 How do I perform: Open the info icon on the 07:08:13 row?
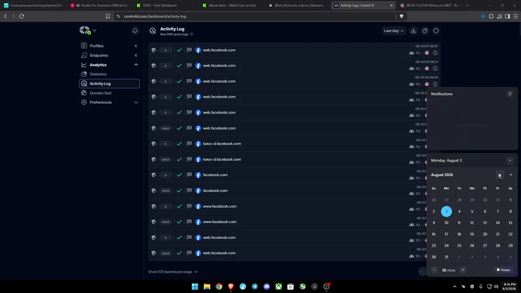point(435,68)
